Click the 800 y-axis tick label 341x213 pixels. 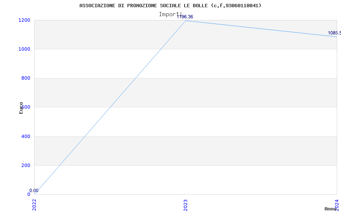coord(26,78)
